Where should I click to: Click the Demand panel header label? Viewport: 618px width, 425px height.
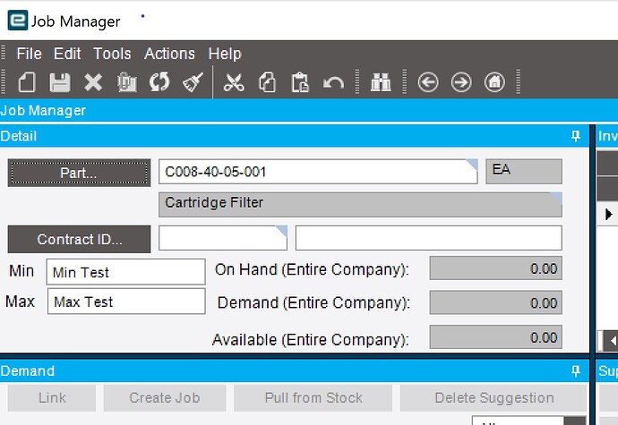pyautogui.click(x=27, y=370)
